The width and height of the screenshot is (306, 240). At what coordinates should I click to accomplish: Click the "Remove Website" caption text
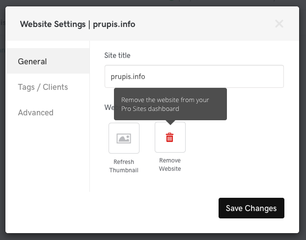(x=170, y=165)
